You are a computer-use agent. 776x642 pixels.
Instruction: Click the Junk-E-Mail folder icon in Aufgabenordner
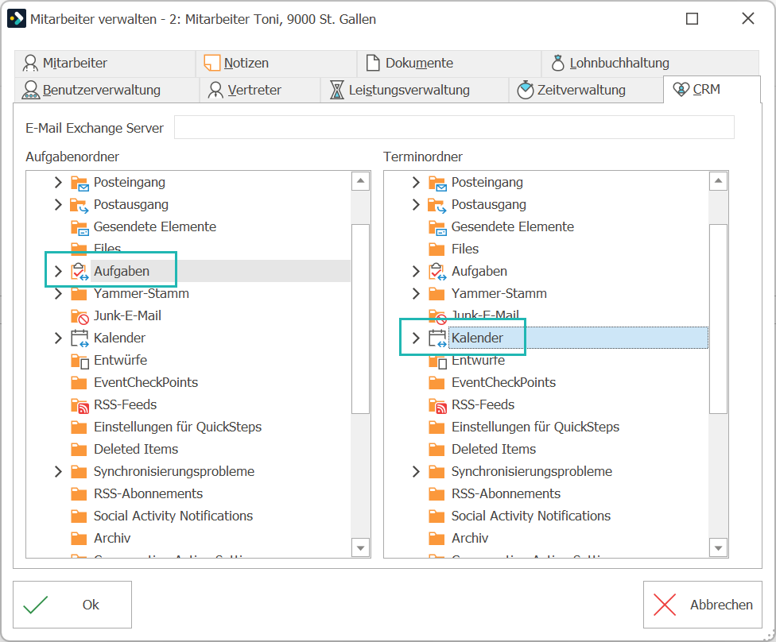coord(80,316)
